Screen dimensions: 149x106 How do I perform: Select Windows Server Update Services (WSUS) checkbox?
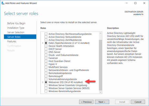tap(46, 88)
